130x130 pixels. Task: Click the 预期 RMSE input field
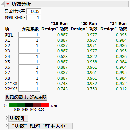pyautogui.click(x=34, y=18)
